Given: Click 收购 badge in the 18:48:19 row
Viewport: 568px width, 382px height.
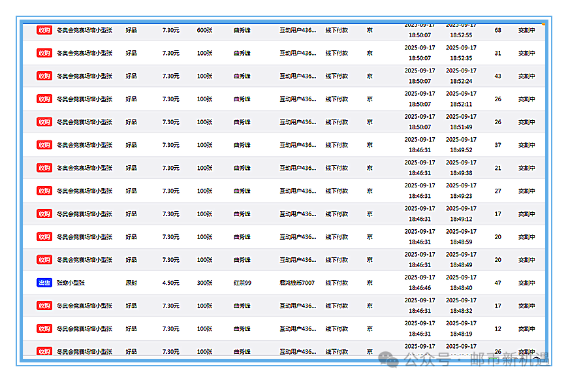Looking at the screenshot, I should tap(44, 328).
